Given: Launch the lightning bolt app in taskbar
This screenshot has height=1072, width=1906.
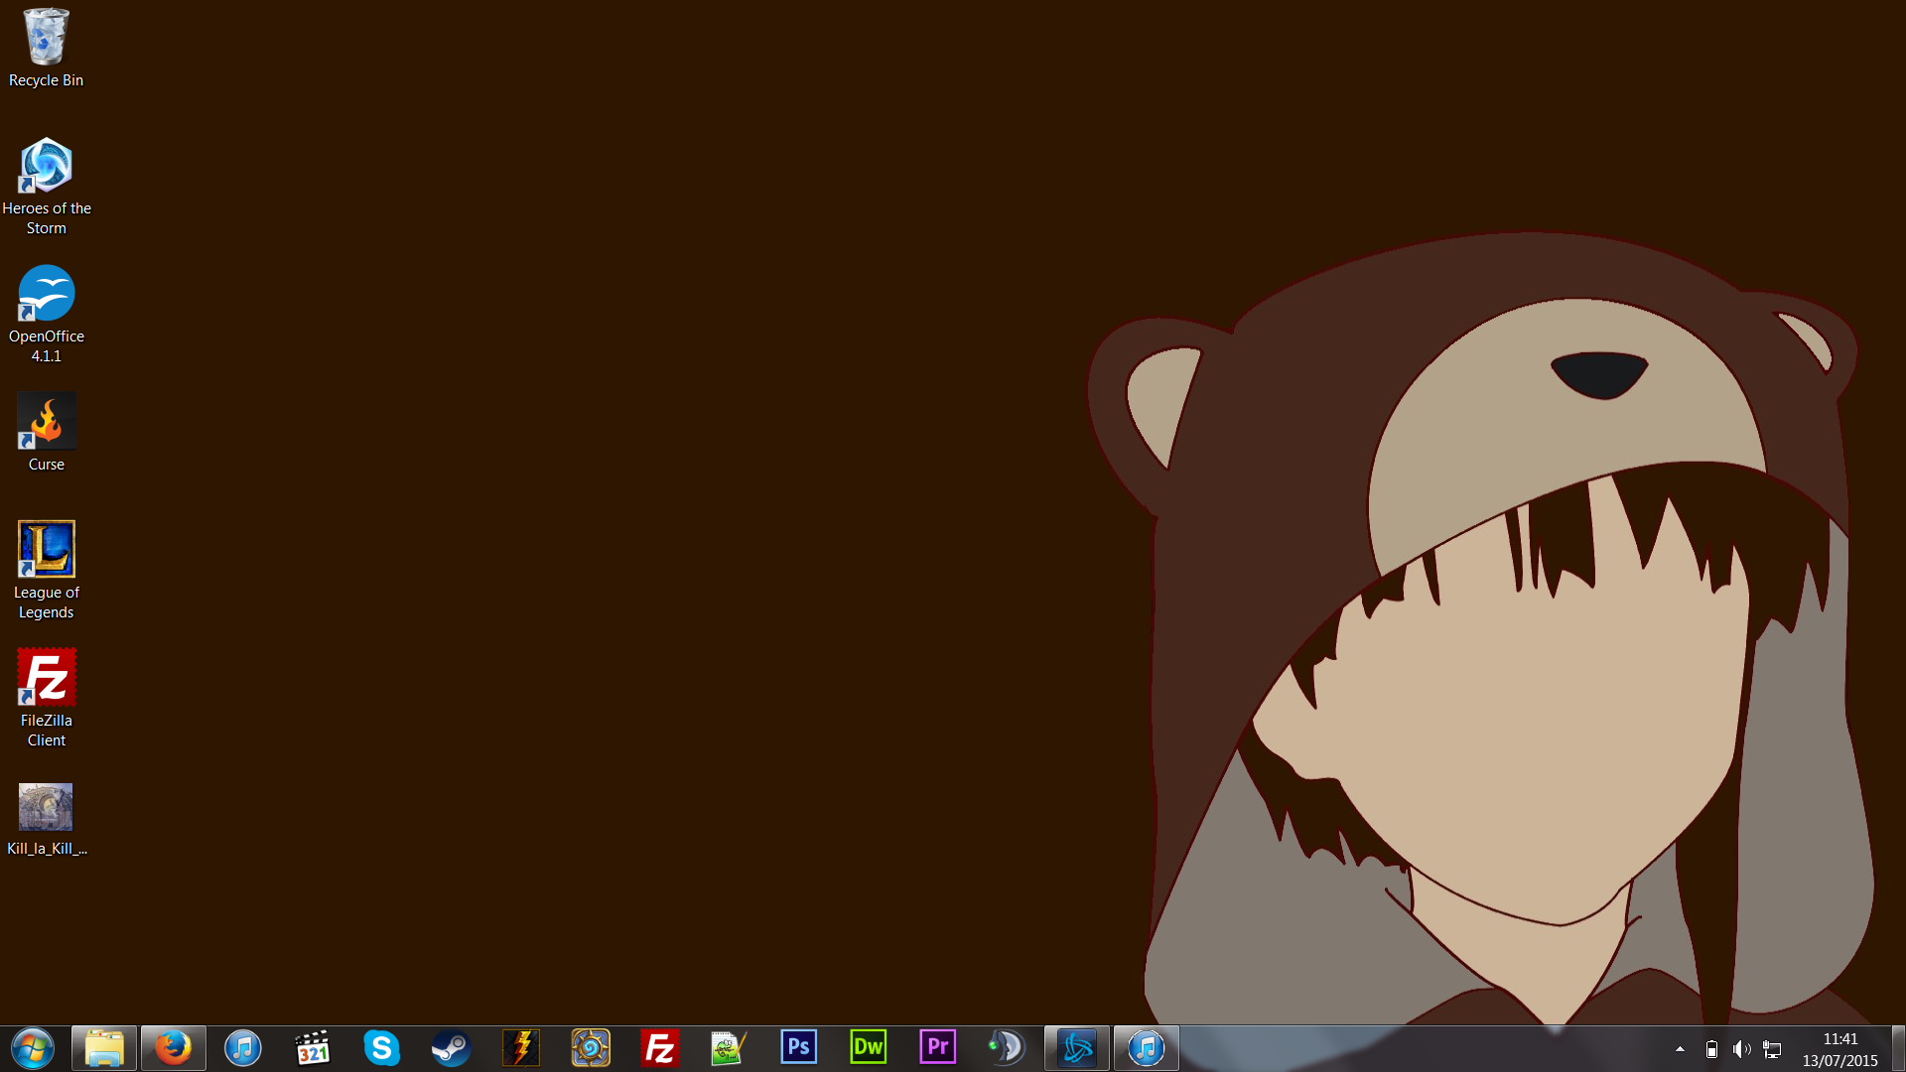Looking at the screenshot, I should coord(521,1048).
